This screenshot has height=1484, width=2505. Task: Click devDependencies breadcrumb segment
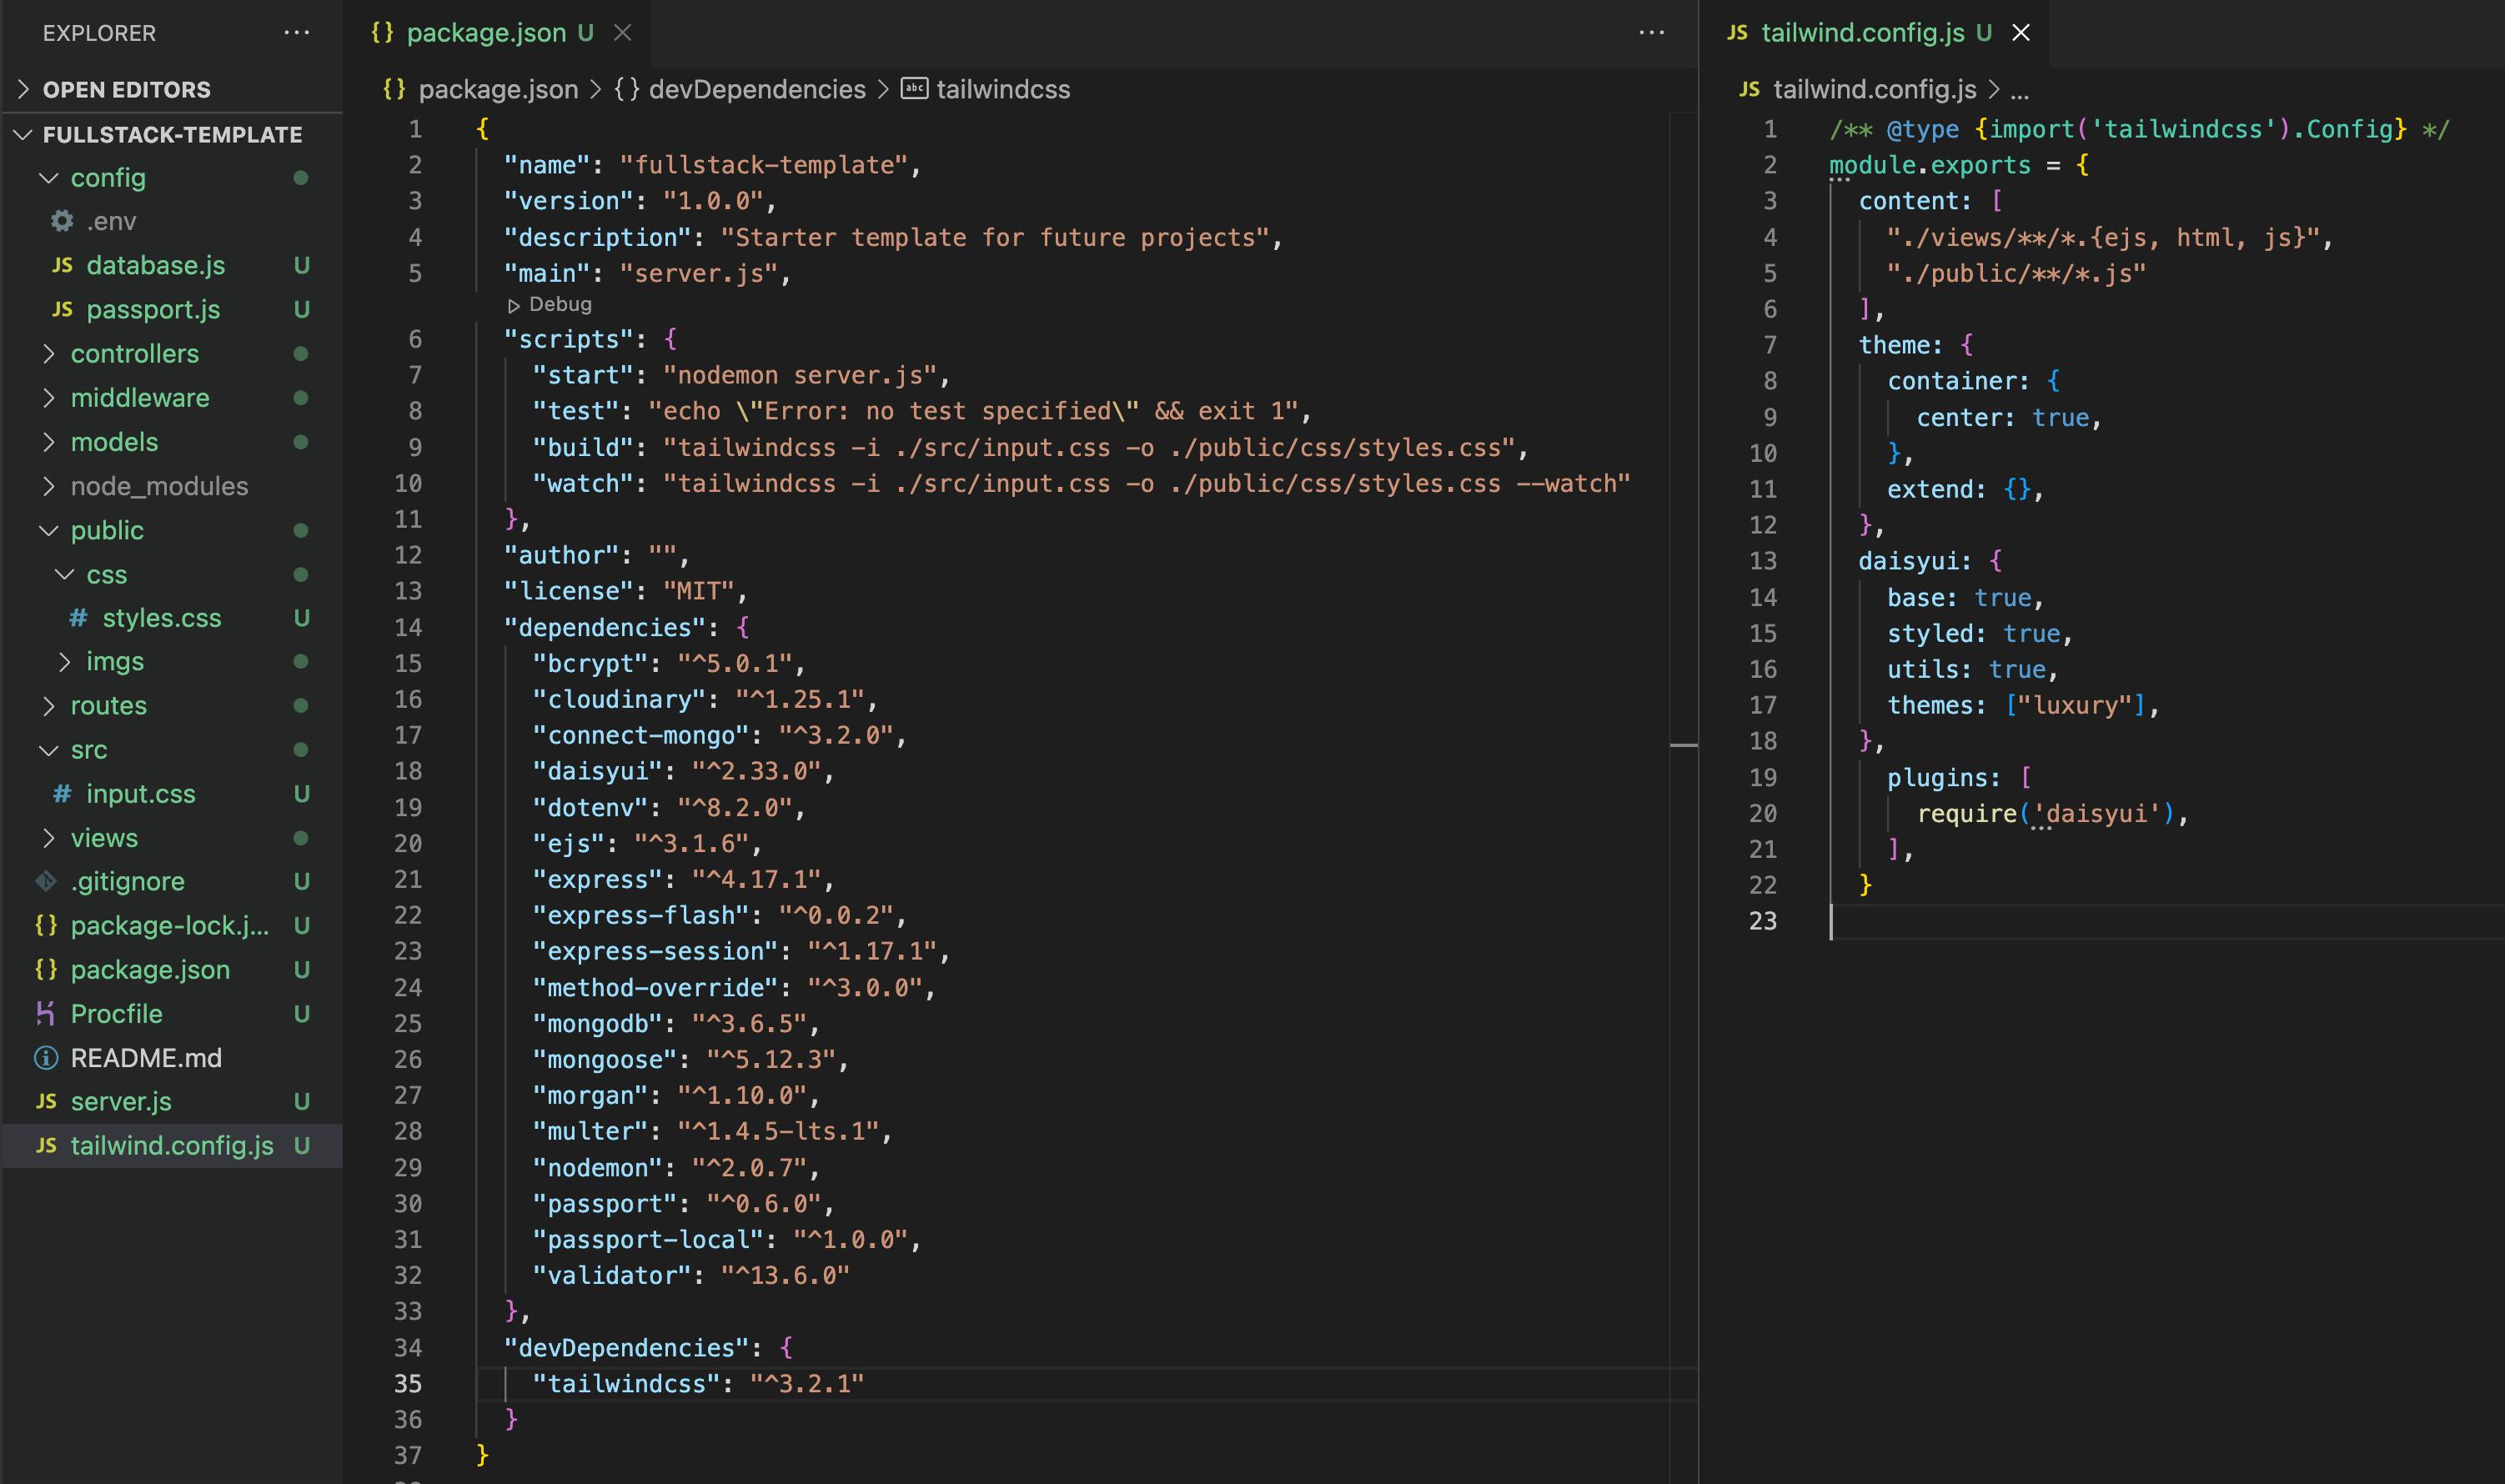click(757, 90)
